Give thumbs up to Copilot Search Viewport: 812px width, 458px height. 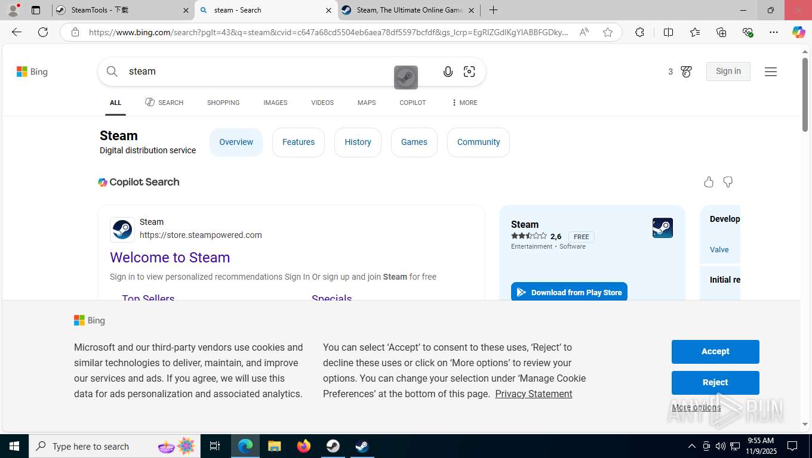pos(709,182)
